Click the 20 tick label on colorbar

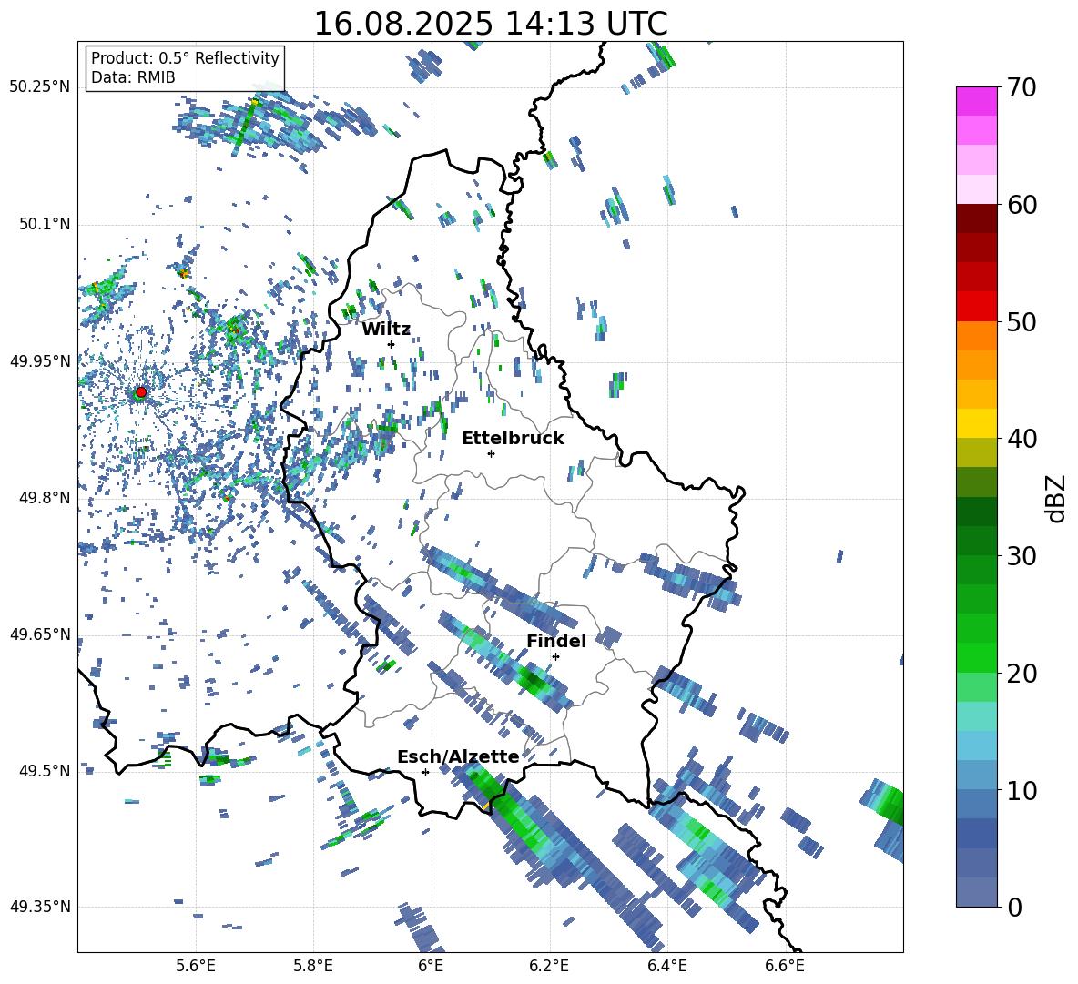point(1022,673)
